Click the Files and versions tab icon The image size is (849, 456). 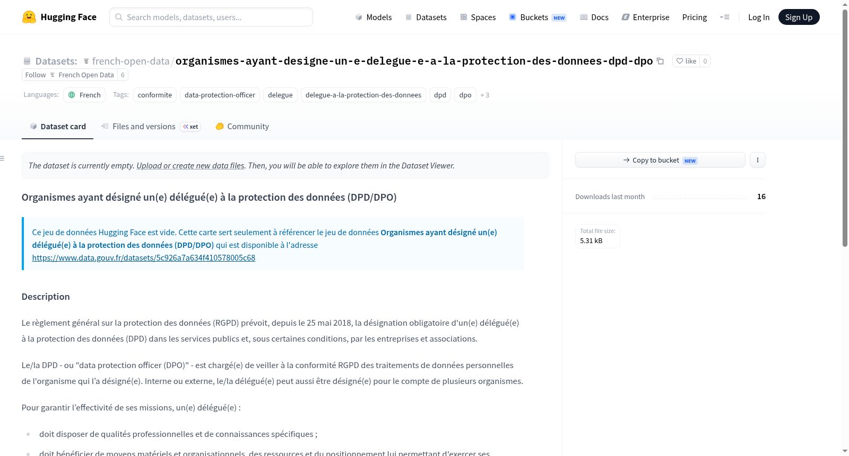coord(105,127)
